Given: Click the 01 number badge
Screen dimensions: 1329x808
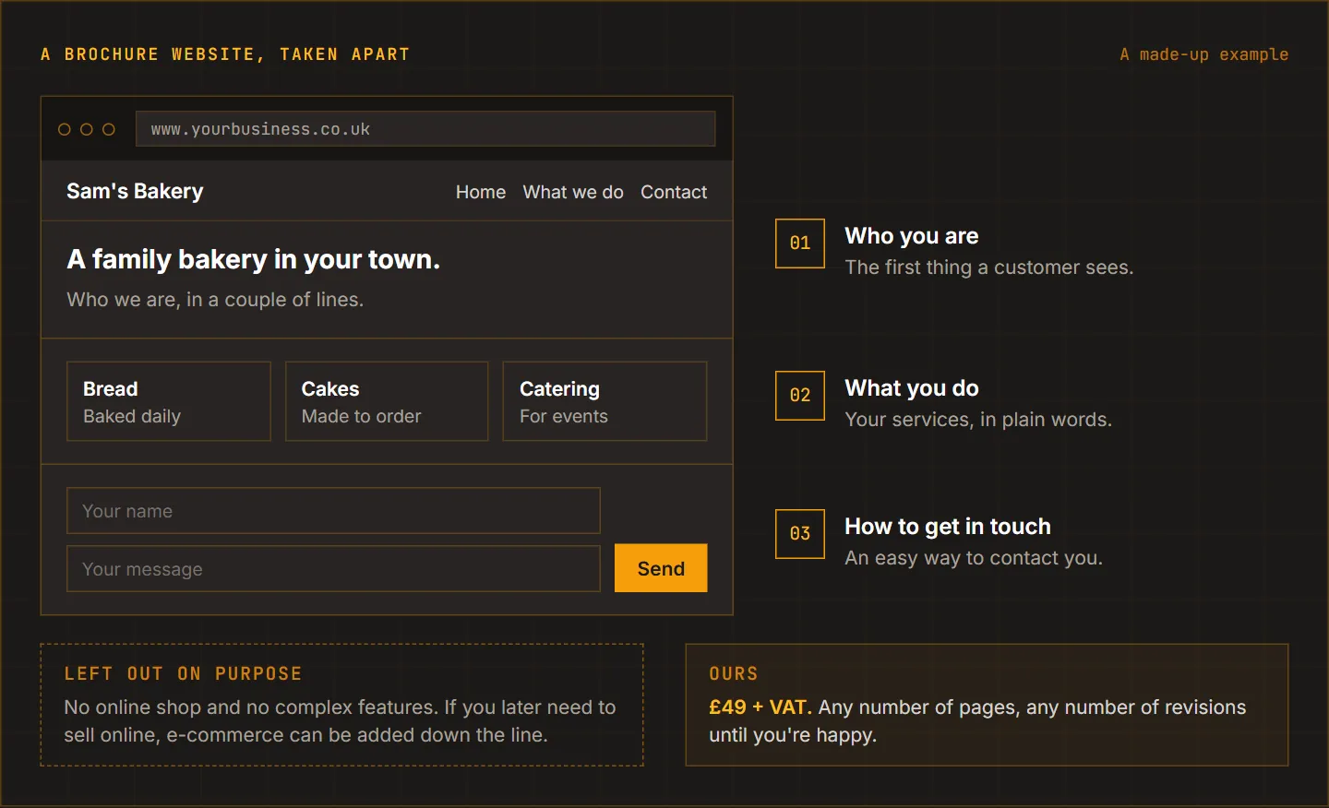Looking at the screenshot, I should [x=800, y=244].
